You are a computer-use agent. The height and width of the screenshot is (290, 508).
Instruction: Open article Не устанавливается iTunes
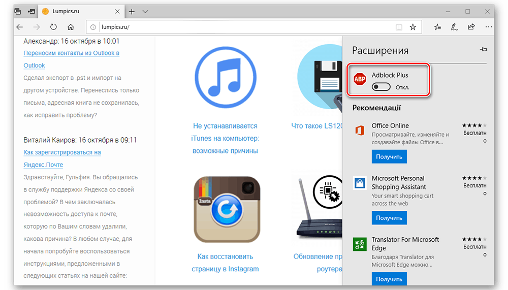coord(225,138)
